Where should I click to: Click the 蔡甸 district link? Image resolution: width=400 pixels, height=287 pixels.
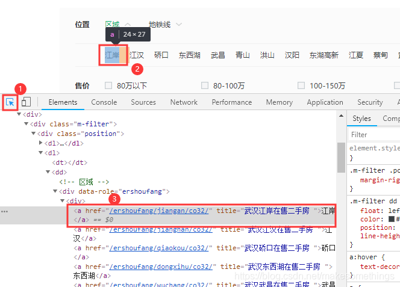tap(380, 55)
